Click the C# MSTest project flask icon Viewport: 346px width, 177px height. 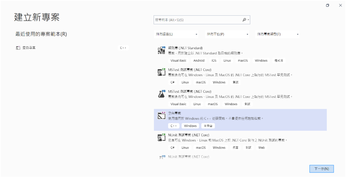pyautogui.click(x=161, y=72)
